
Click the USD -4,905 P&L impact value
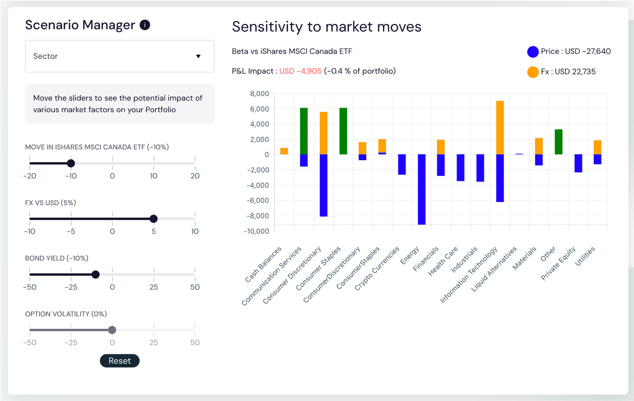(300, 71)
